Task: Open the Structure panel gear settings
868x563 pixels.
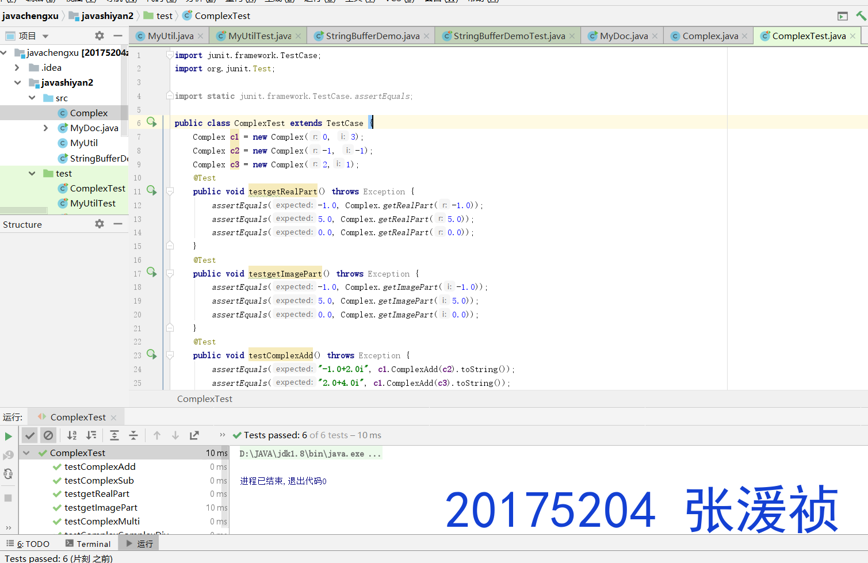Action: (x=100, y=224)
